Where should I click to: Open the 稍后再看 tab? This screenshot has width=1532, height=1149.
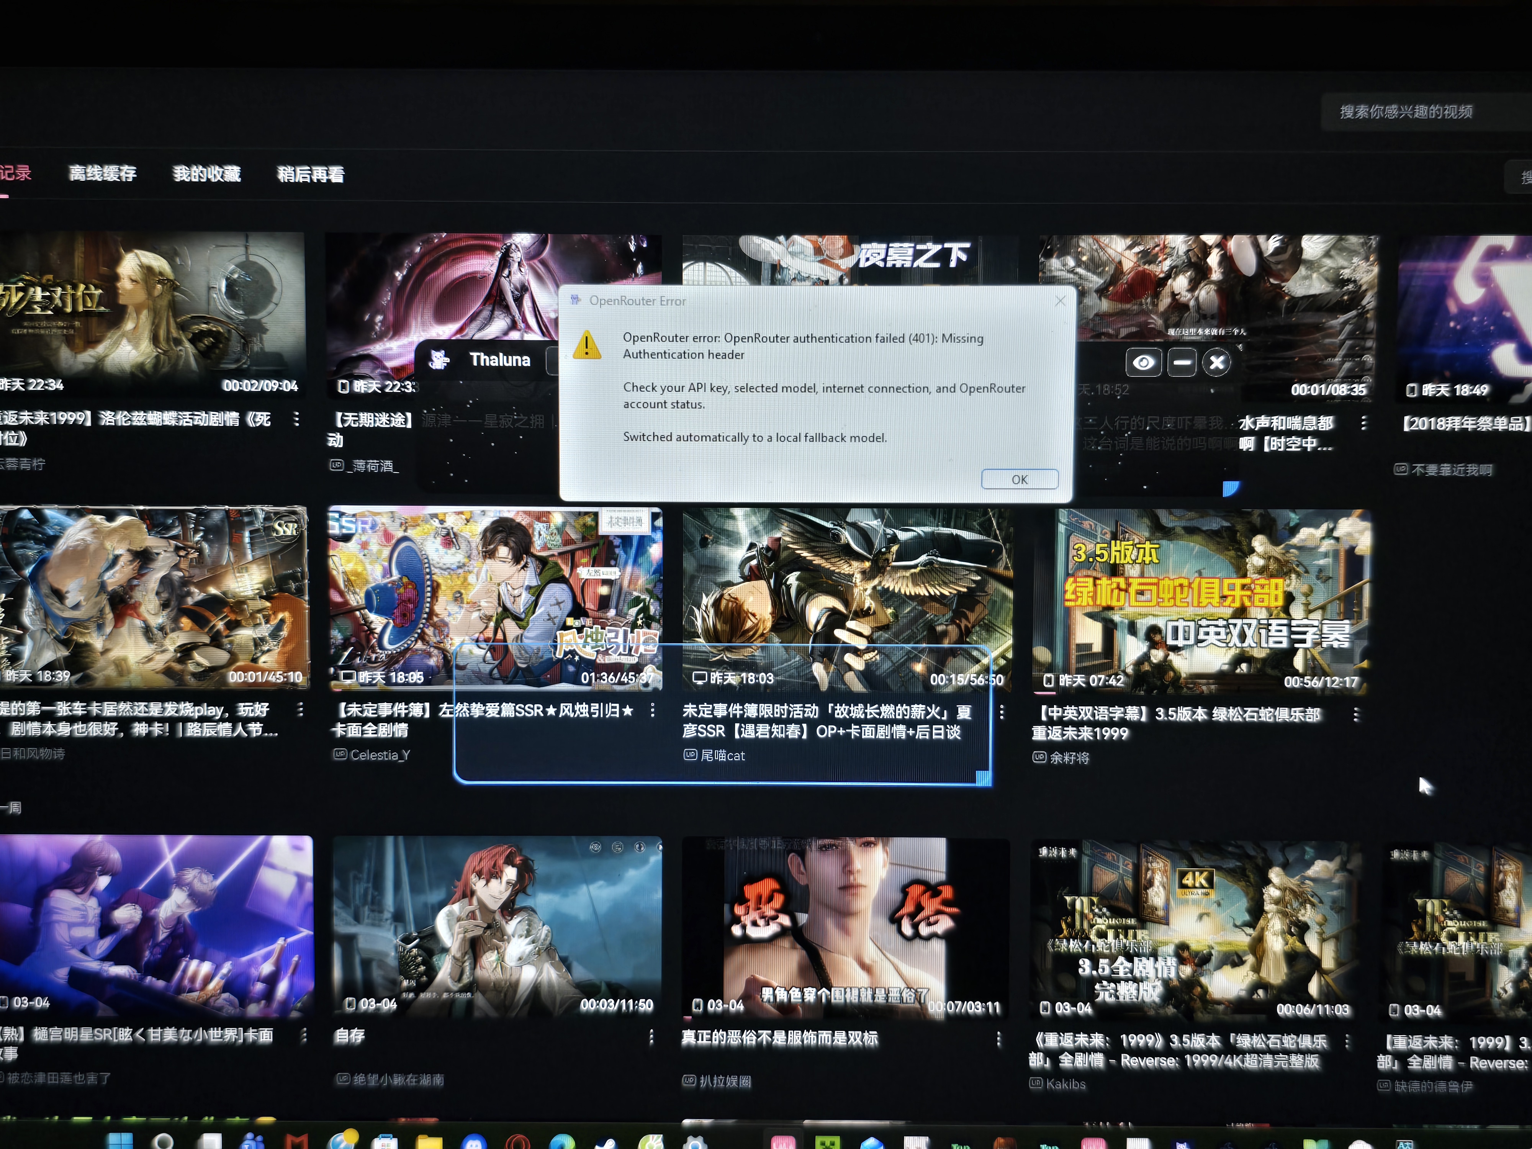pos(310,175)
